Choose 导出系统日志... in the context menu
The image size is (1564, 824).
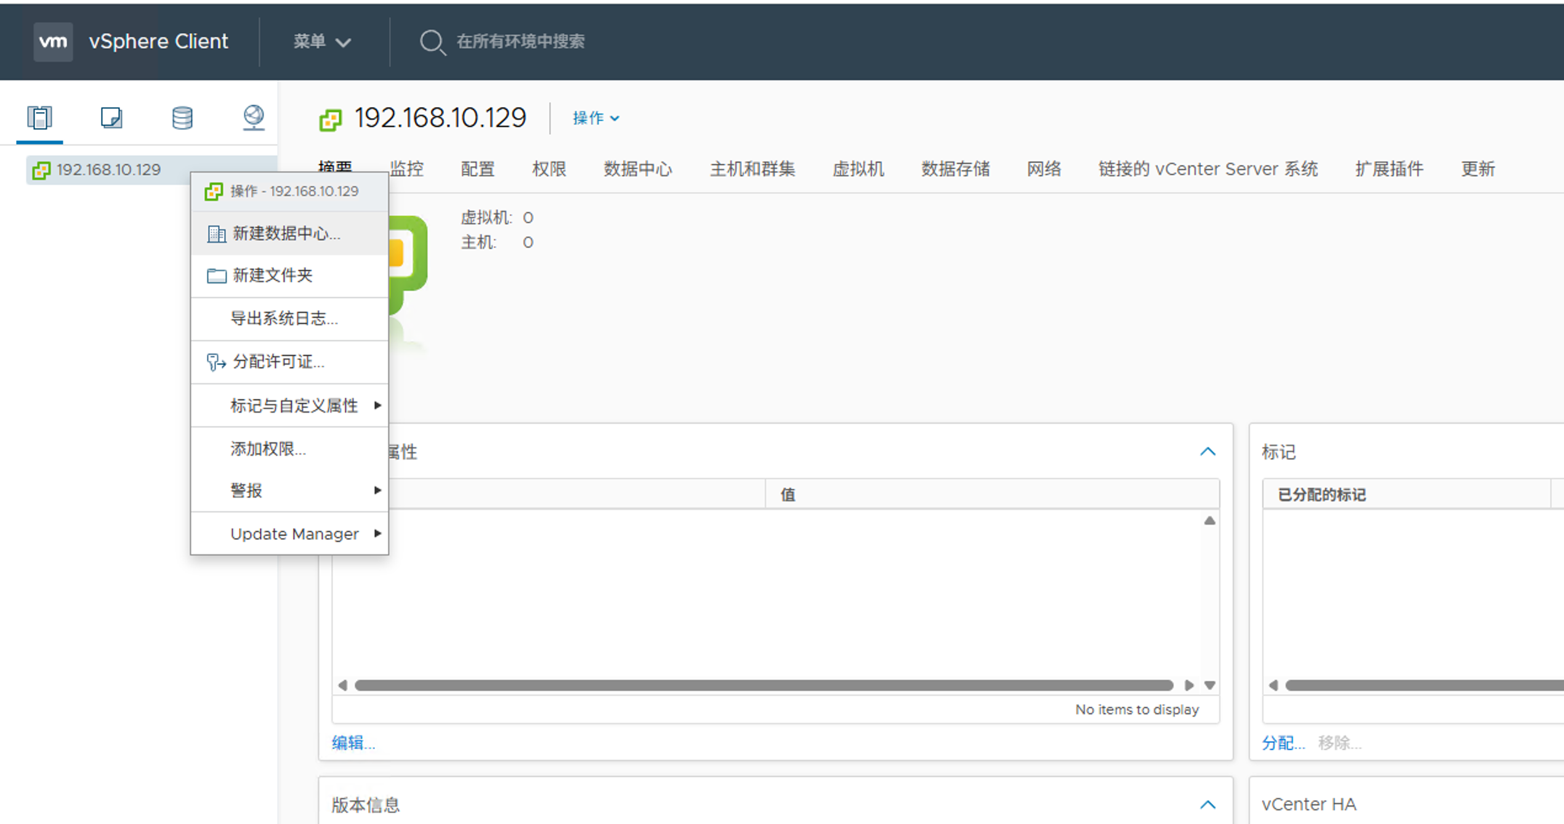point(289,318)
